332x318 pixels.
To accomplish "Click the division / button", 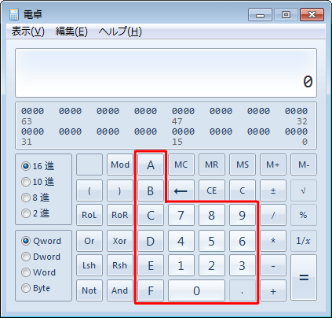I will tap(273, 215).
